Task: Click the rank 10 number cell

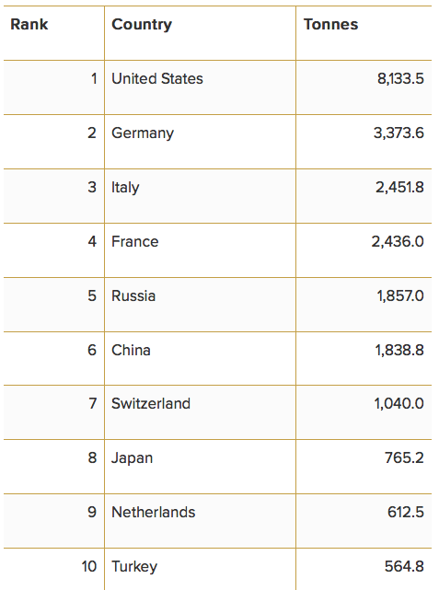Action: (x=89, y=566)
